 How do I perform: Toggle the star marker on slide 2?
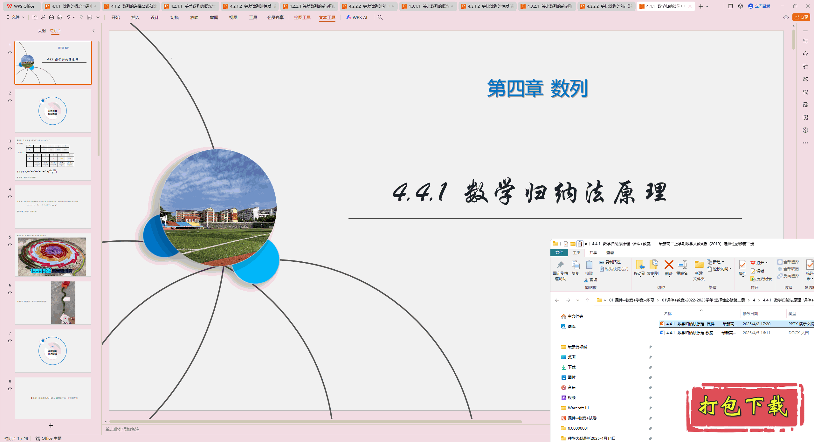tap(10, 101)
